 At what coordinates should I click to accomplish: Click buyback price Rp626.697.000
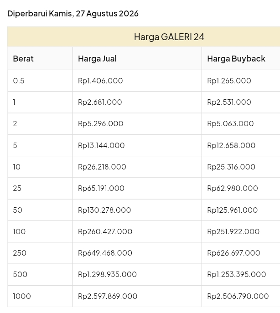tap(233, 253)
